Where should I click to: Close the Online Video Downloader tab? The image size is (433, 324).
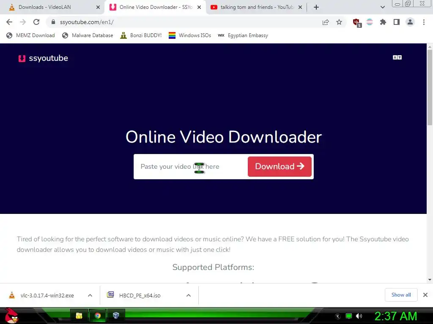[199, 7]
